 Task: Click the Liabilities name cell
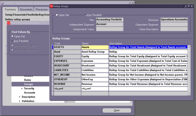[95, 70]
